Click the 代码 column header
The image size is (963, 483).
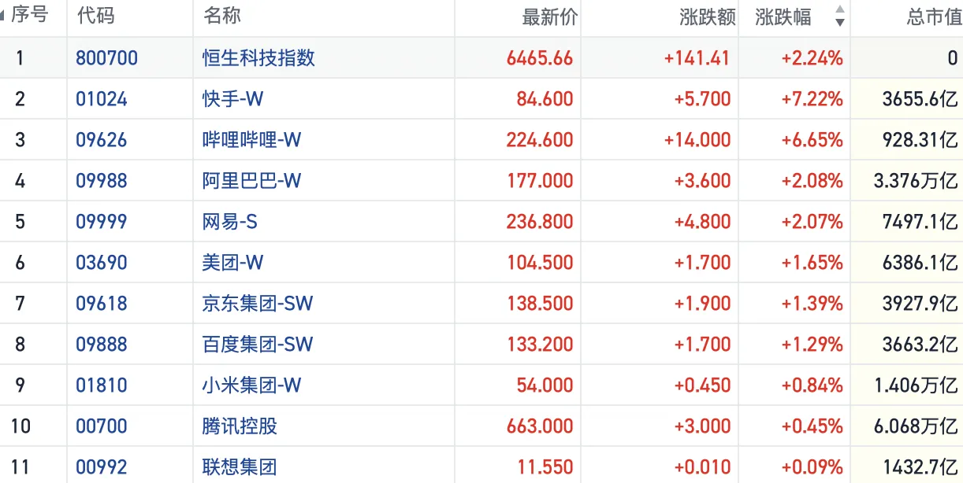[96, 17]
